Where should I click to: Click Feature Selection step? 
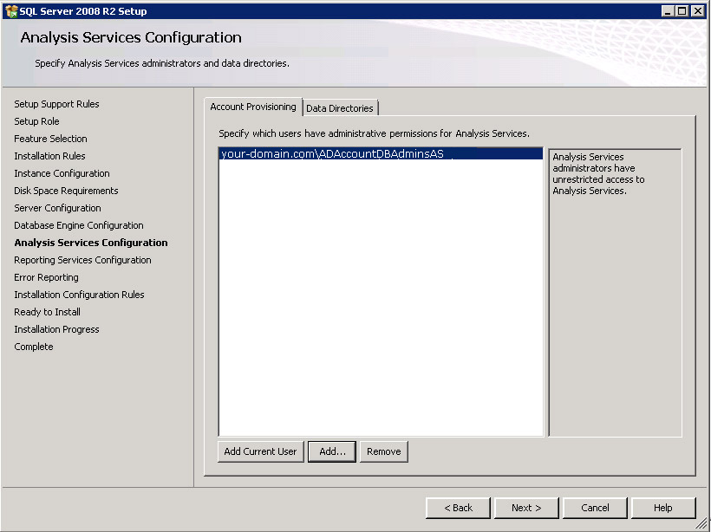click(x=50, y=139)
